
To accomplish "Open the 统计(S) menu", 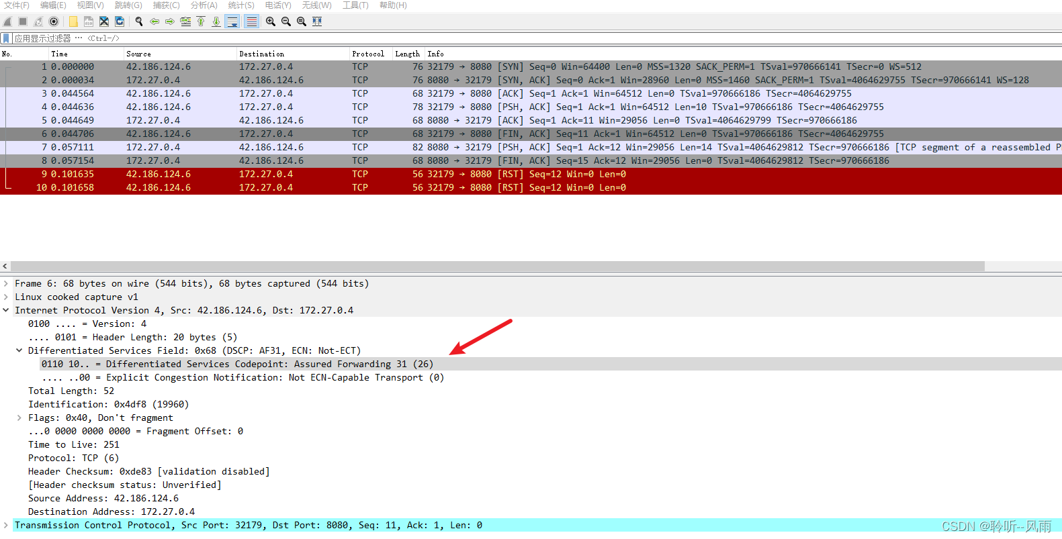I will [x=240, y=5].
